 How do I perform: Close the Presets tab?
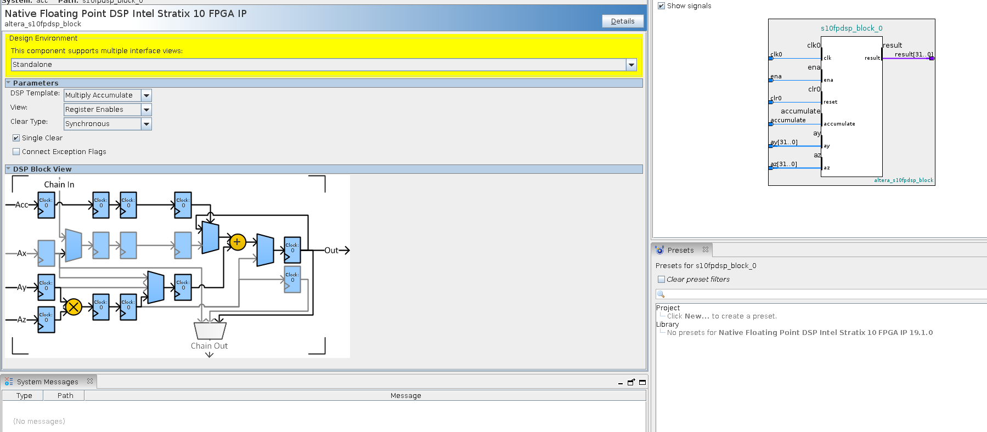pyautogui.click(x=706, y=249)
